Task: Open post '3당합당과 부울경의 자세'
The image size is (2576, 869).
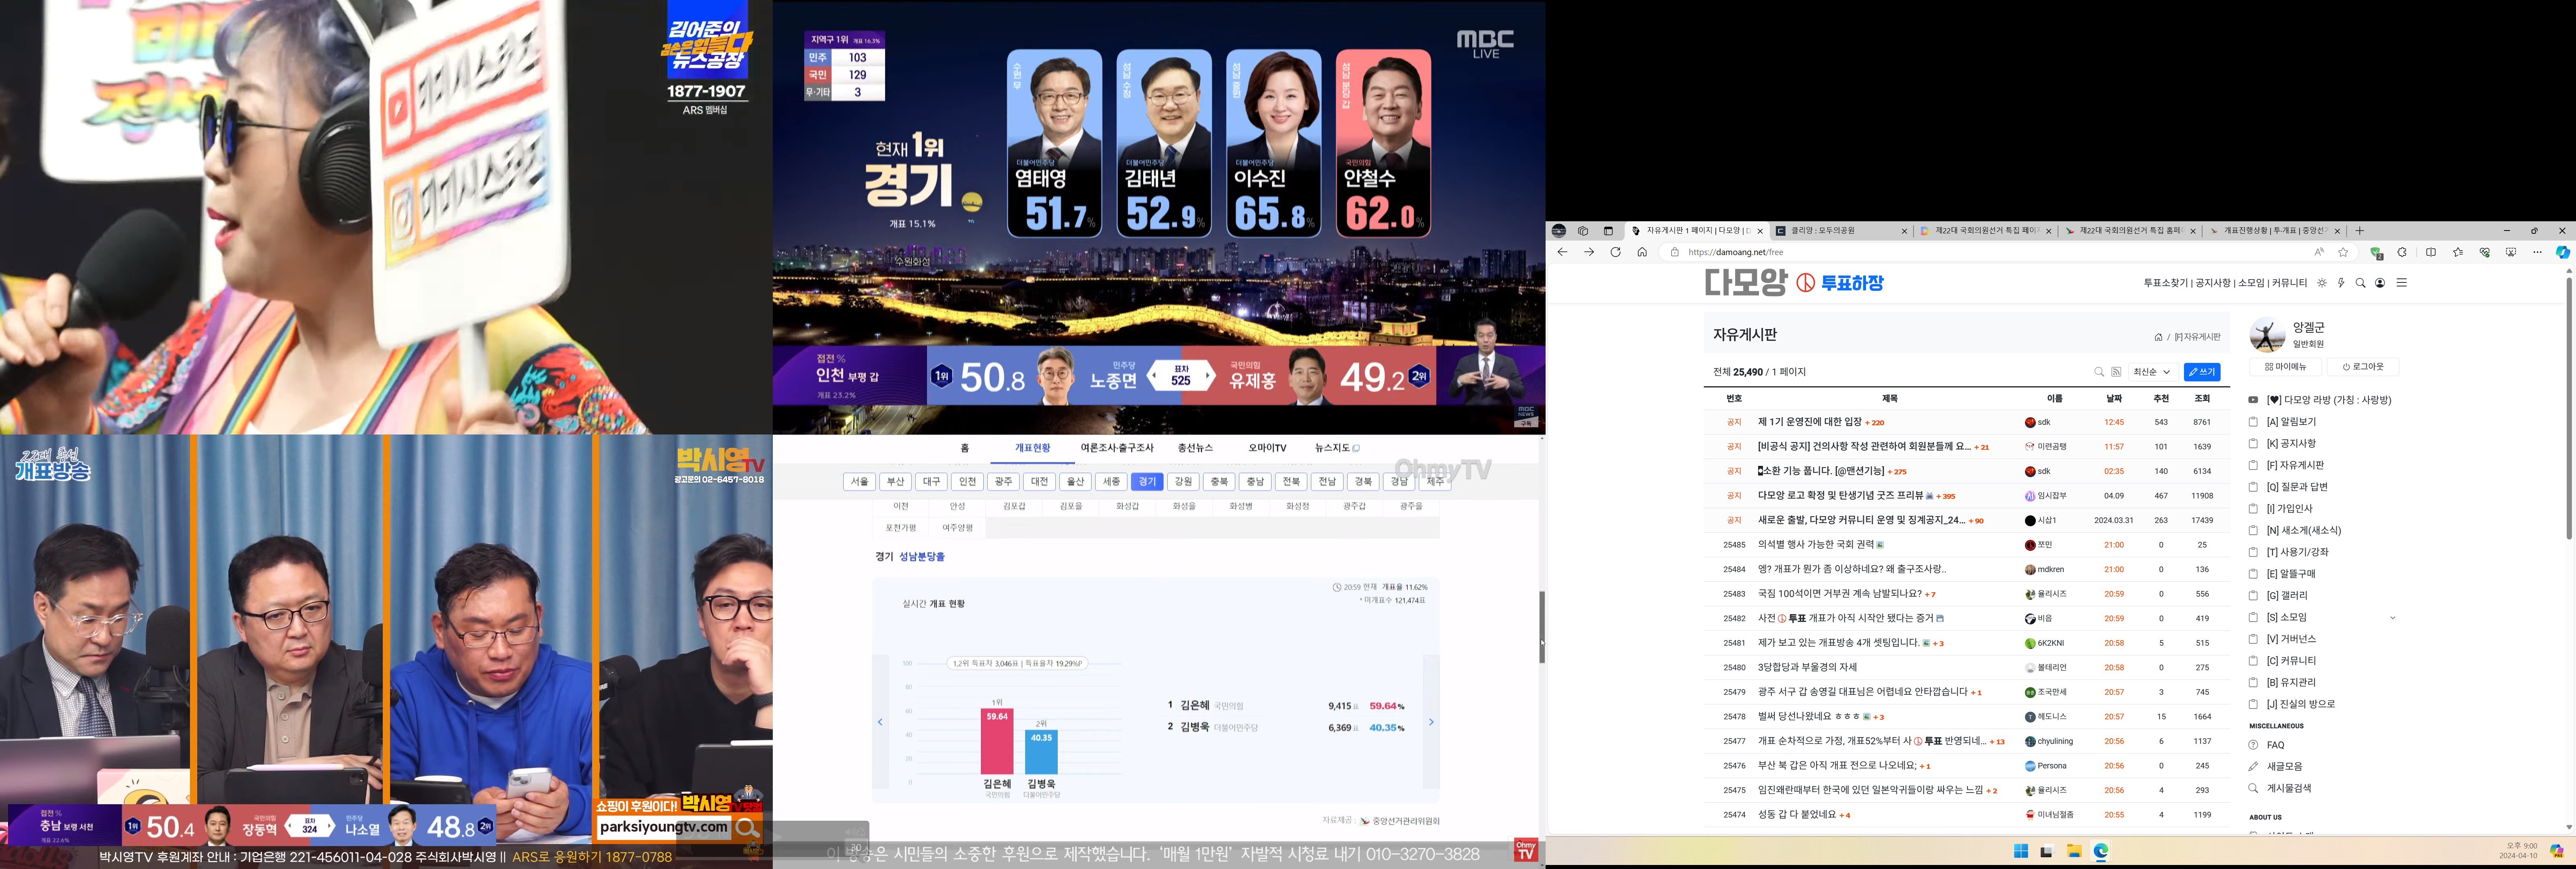Action: tap(1807, 667)
